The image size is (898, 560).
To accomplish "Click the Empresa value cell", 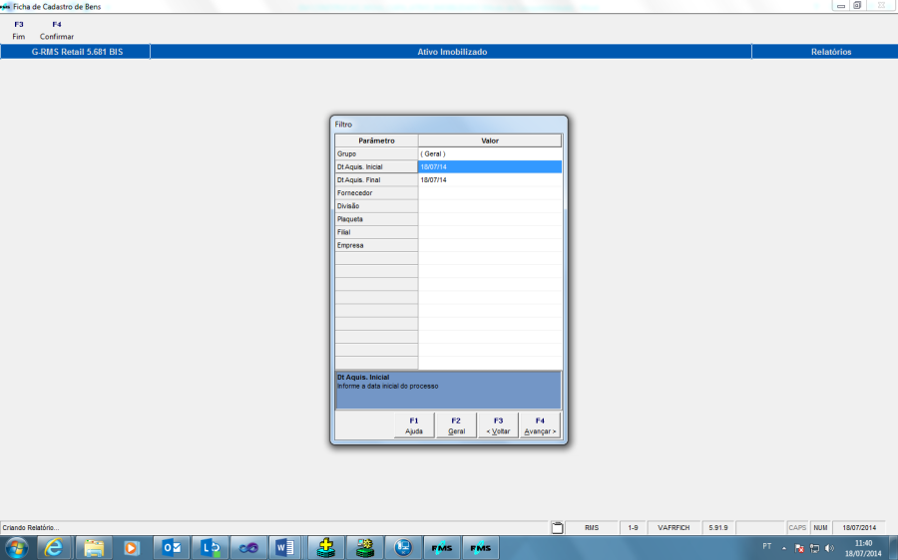I will pos(490,246).
